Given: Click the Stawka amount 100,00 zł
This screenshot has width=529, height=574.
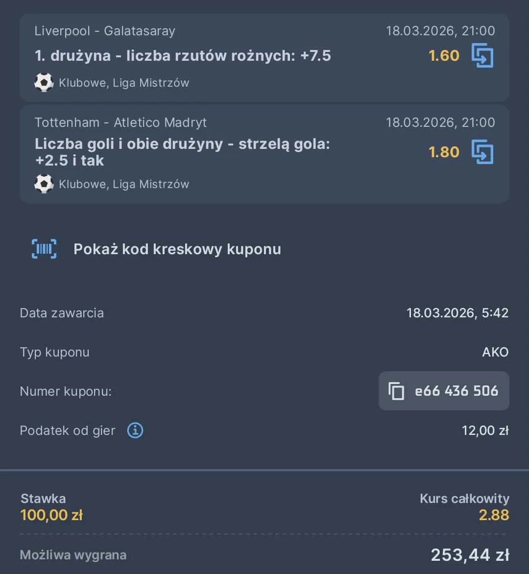Looking at the screenshot, I should point(51,515).
